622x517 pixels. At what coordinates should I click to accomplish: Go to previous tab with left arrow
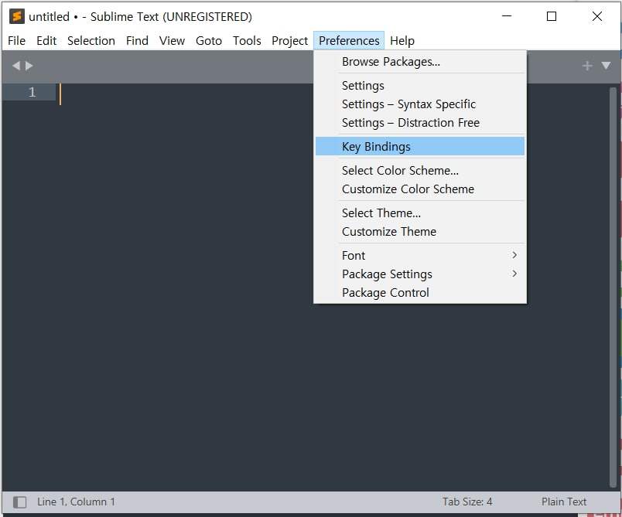(16, 66)
